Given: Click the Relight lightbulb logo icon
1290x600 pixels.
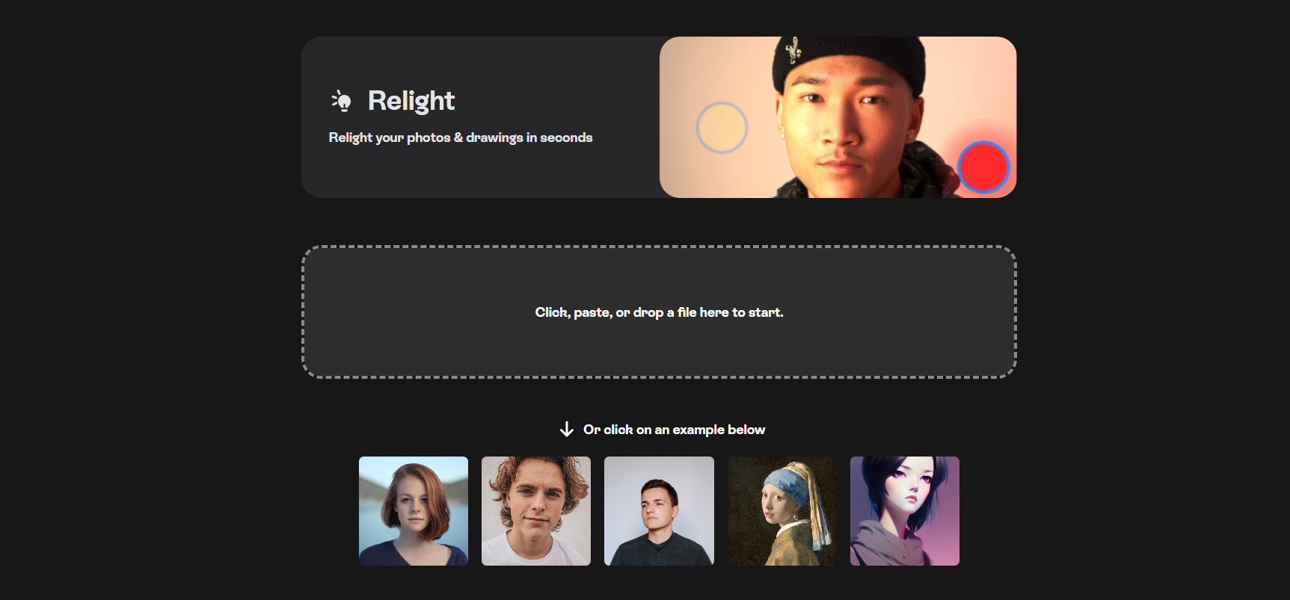Looking at the screenshot, I should pos(341,100).
